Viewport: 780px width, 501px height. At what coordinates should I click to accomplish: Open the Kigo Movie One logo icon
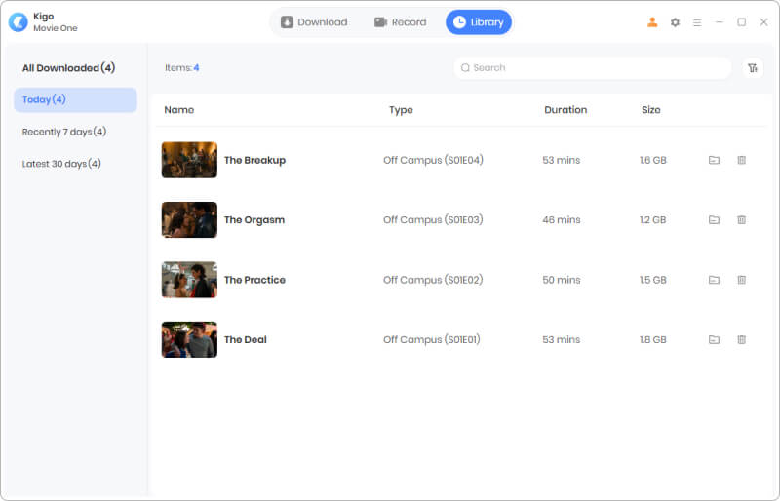(x=19, y=21)
